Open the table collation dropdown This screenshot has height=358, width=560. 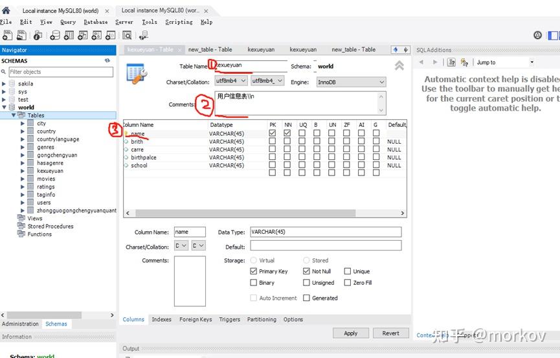[x=267, y=81]
